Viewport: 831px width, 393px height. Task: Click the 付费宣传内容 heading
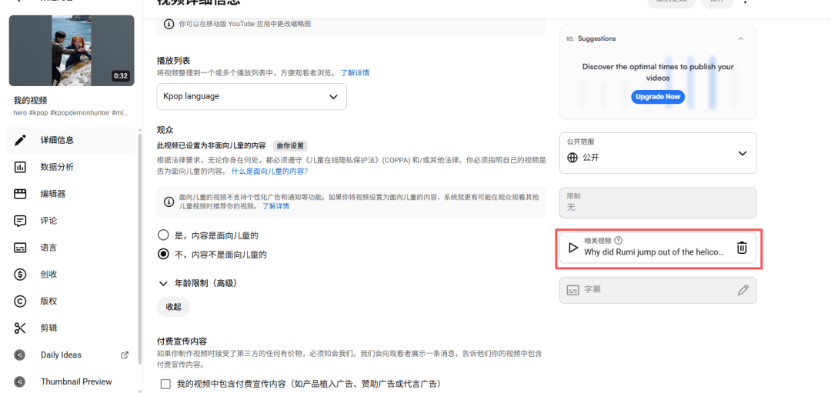[x=183, y=341]
